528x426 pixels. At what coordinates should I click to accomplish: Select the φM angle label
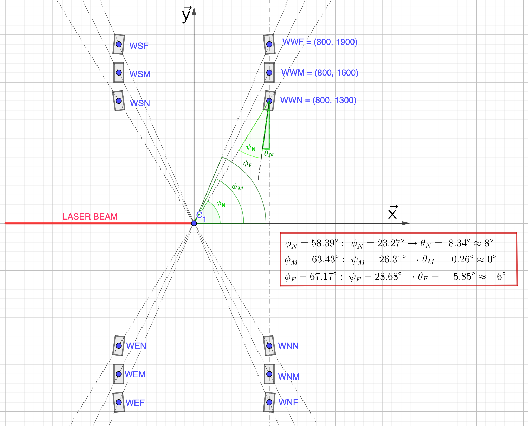click(237, 187)
